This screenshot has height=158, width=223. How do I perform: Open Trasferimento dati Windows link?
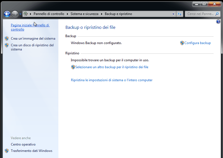(32, 151)
